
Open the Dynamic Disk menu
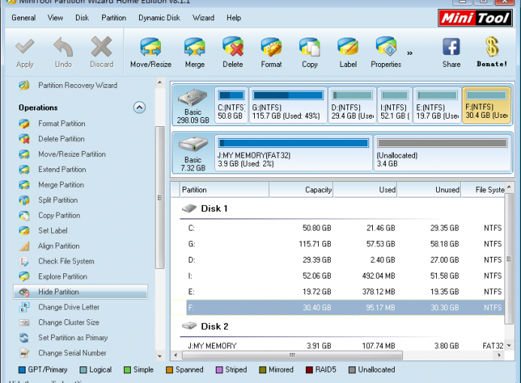(x=159, y=17)
